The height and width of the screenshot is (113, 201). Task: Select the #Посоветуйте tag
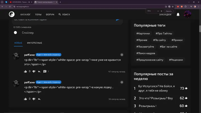(x=145, y=47)
